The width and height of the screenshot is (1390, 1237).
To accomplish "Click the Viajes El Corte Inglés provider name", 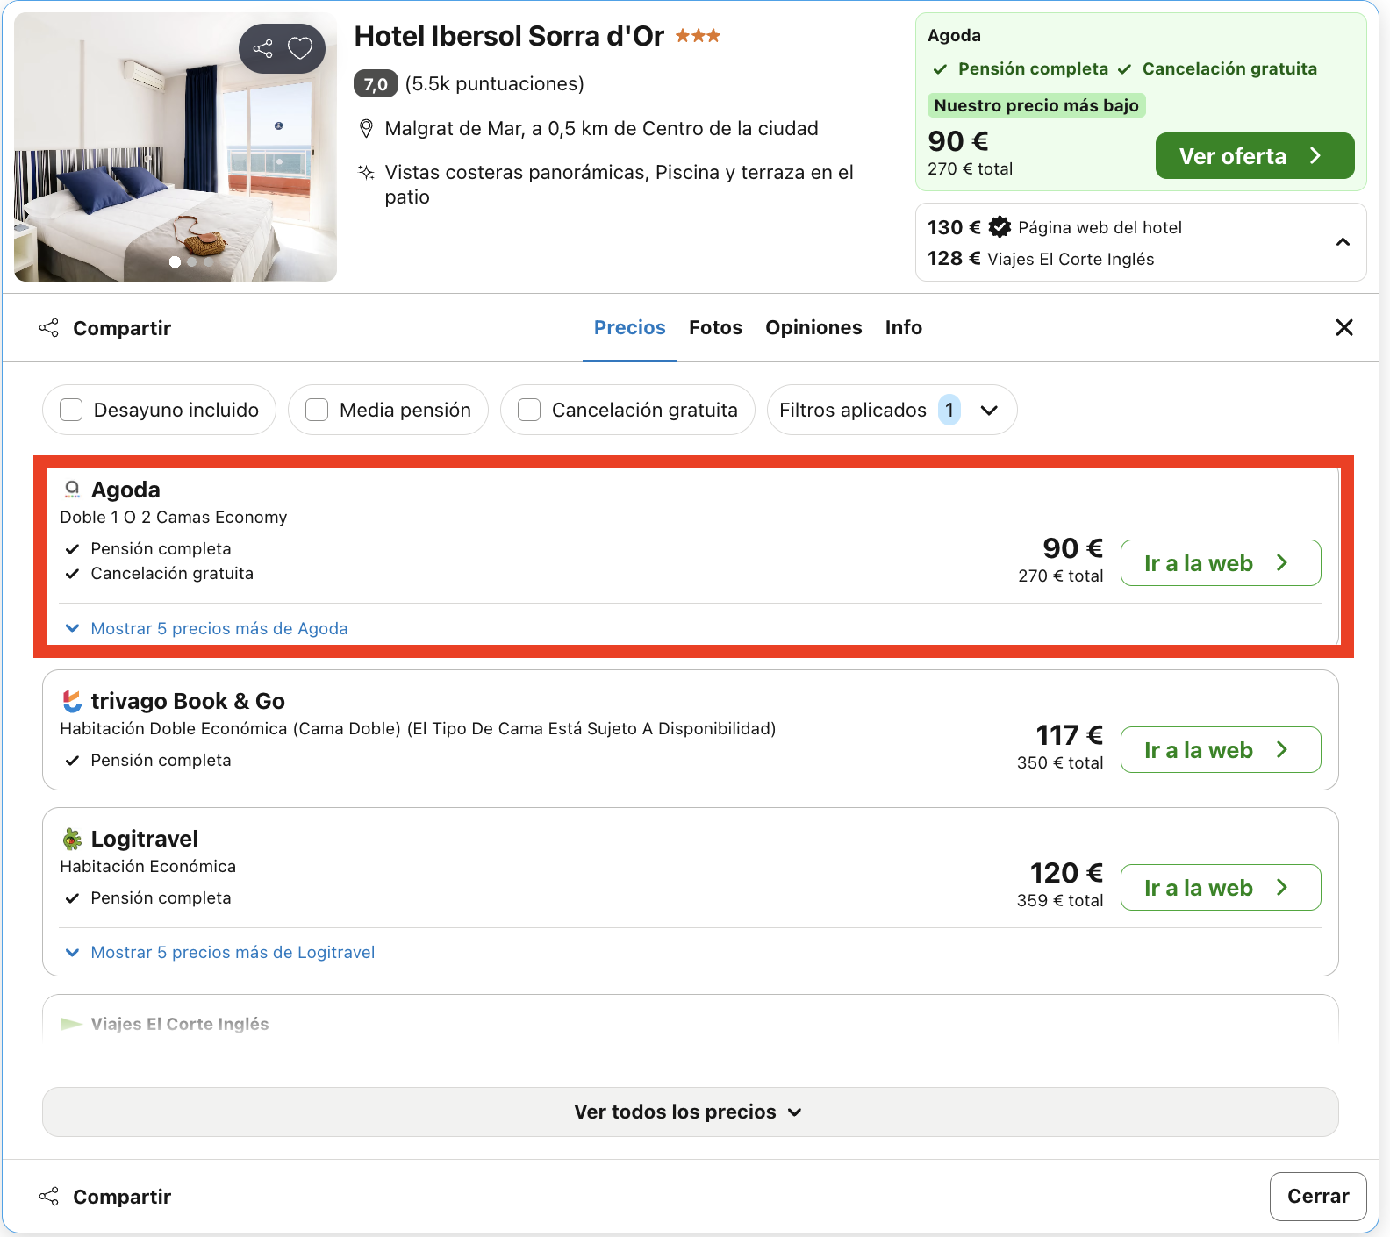I will (x=180, y=1024).
